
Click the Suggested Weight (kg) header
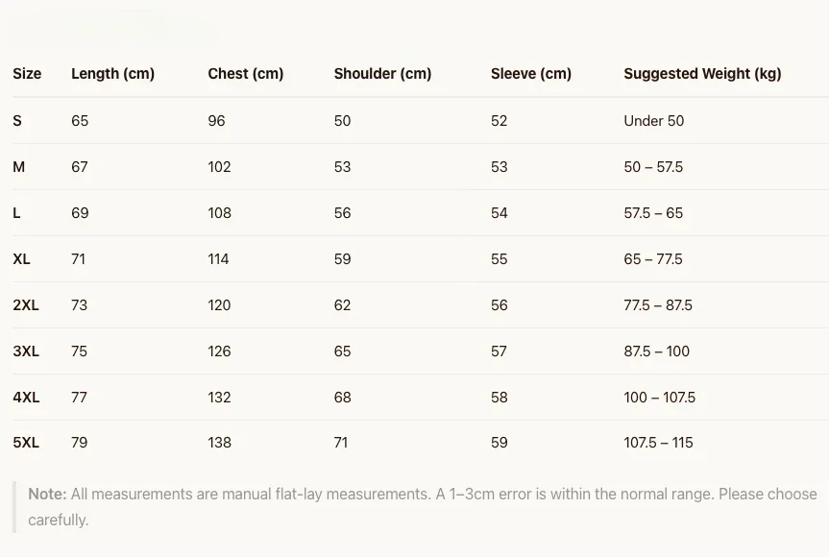702,74
